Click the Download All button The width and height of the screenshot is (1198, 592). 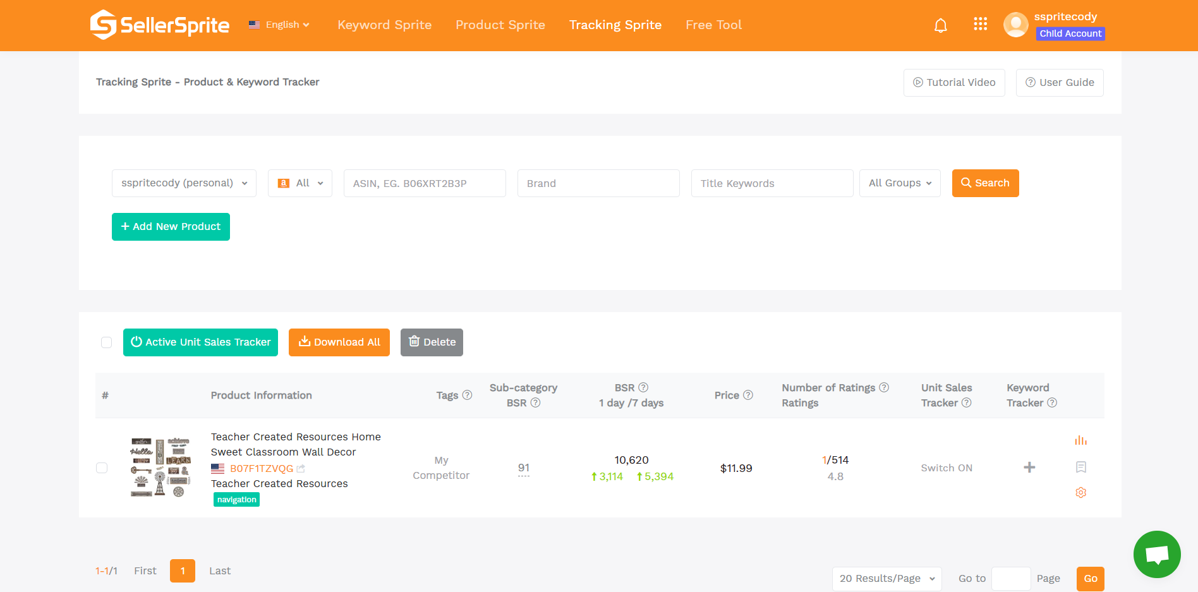click(339, 342)
